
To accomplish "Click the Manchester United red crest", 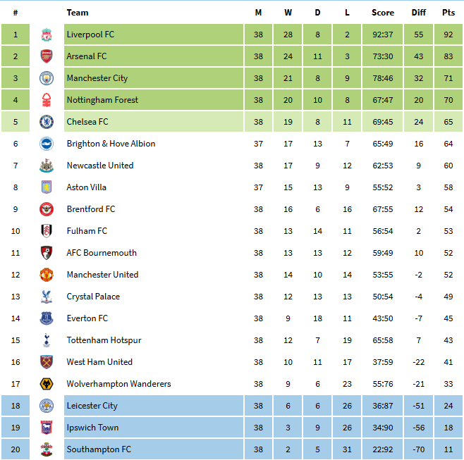I will point(47,275).
